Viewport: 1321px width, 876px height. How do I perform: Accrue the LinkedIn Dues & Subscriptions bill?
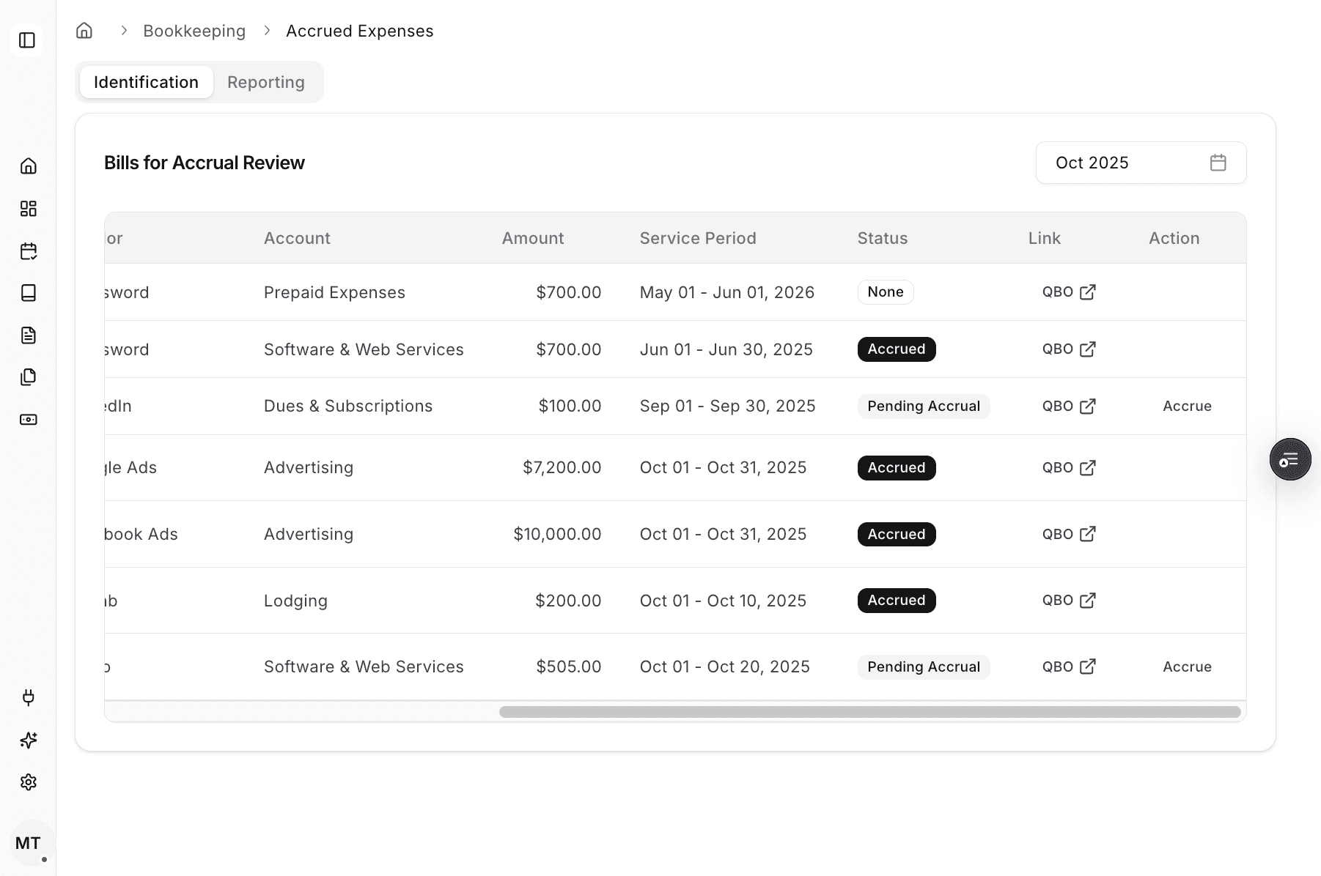click(x=1186, y=406)
